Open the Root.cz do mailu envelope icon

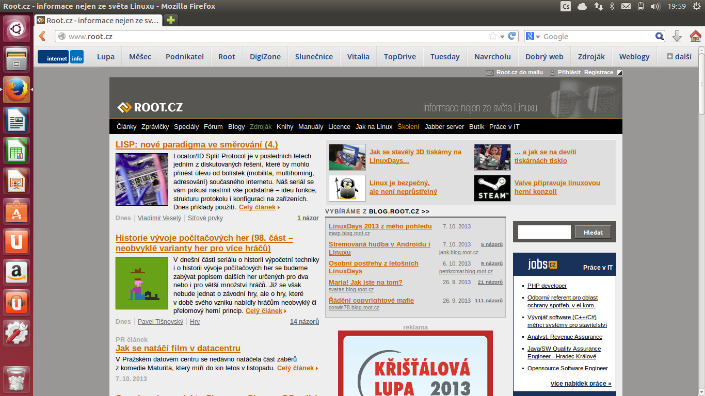click(x=489, y=72)
